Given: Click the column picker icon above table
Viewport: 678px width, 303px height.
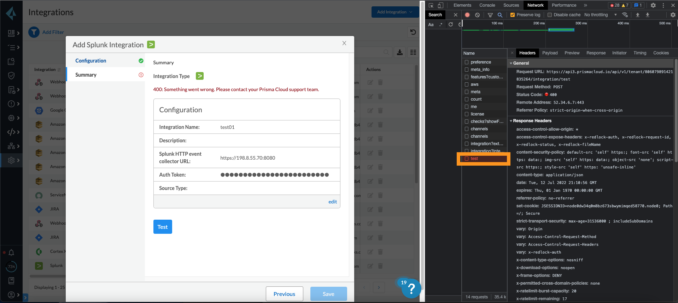Looking at the screenshot, I should point(413,52).
